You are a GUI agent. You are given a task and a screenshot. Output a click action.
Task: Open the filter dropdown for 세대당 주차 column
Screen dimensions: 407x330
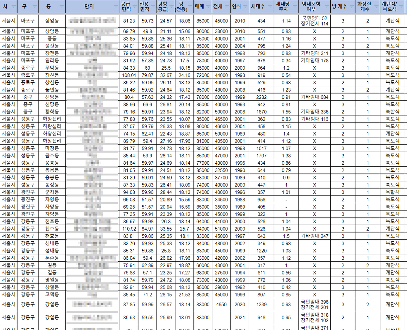tap(294, 7)
